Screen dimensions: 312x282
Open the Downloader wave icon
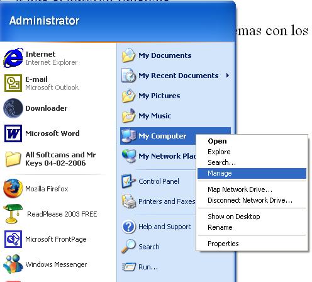point(13,108)
